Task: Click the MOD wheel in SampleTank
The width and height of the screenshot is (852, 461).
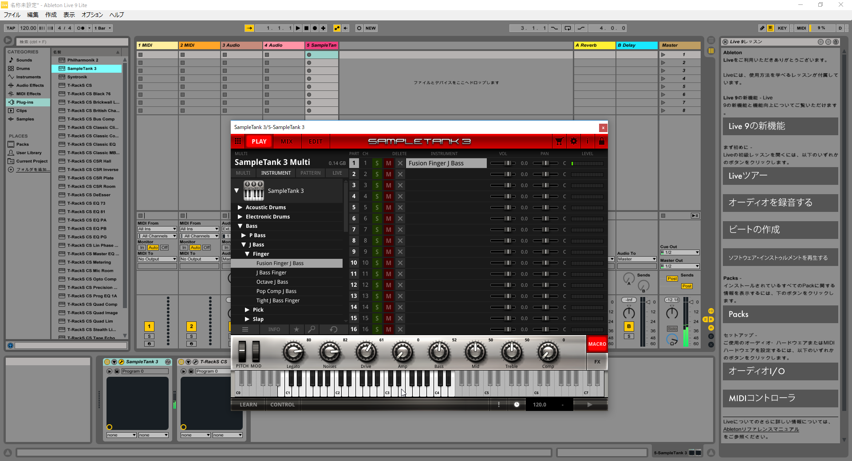Action: click(256, 352)
